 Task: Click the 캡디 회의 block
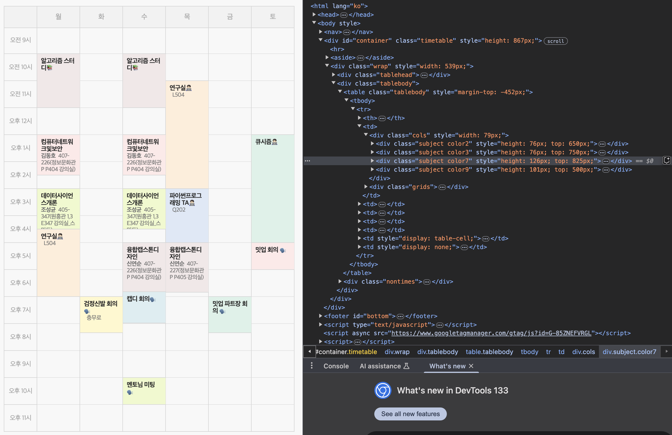(x=144, y=308)
